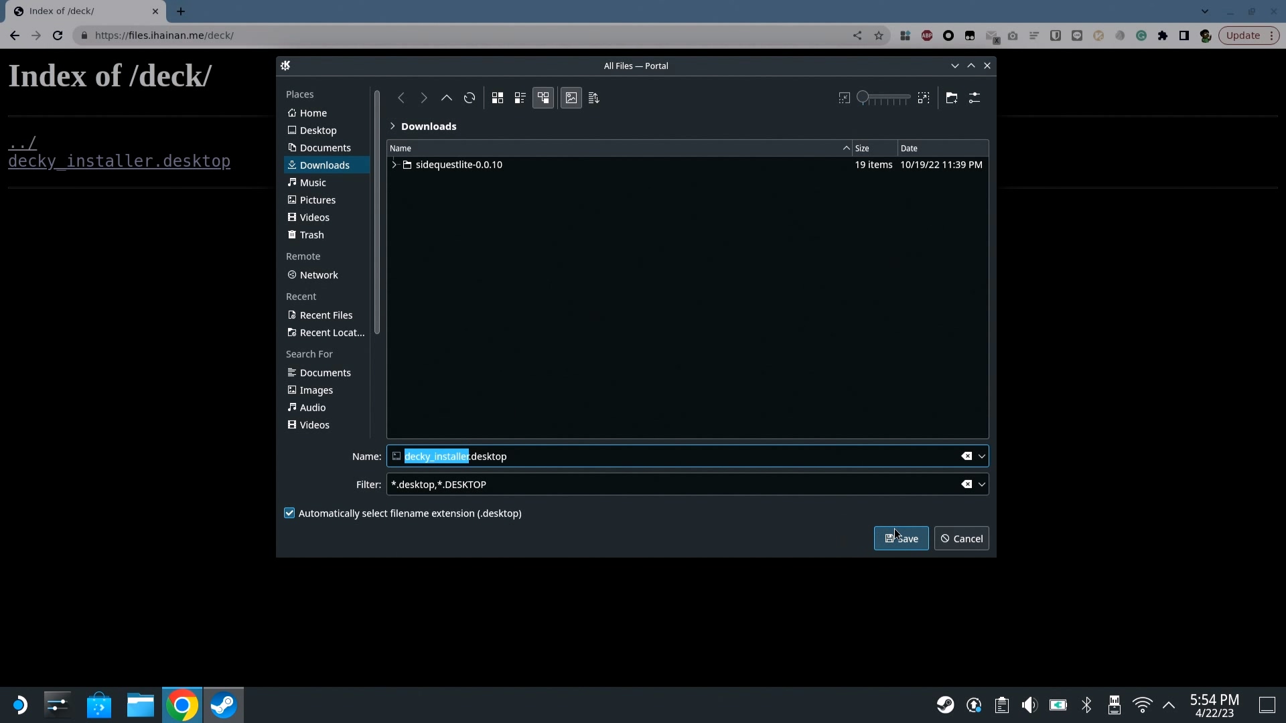Click the Save button
Image resolution: width=1286 pixels, height=723 pixels.
901,539
